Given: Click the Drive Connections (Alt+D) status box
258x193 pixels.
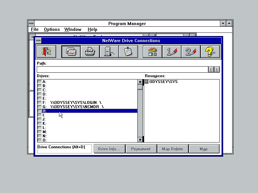Looking at the screenshot, I should pos(64,149).
